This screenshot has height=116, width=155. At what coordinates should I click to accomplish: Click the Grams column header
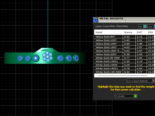pyautogui.click(x=128, y=32)
